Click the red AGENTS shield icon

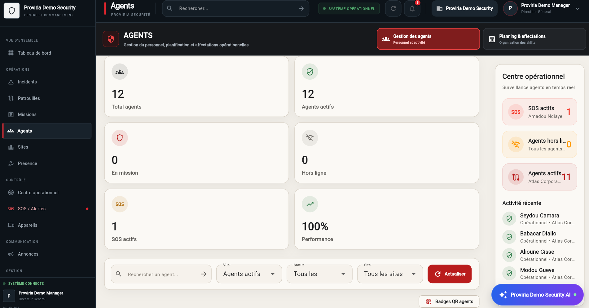(x=111, y=39)
